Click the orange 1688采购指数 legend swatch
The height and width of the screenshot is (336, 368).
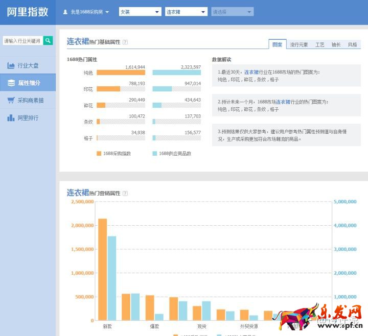click(99, 153)
